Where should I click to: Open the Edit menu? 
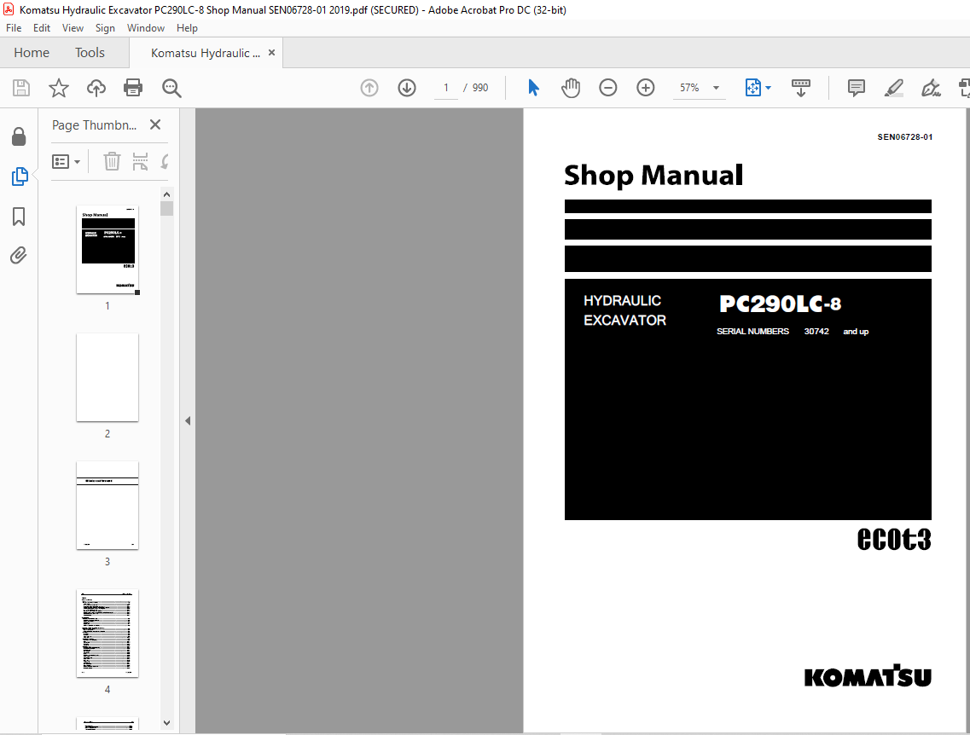tap(42, 28)
